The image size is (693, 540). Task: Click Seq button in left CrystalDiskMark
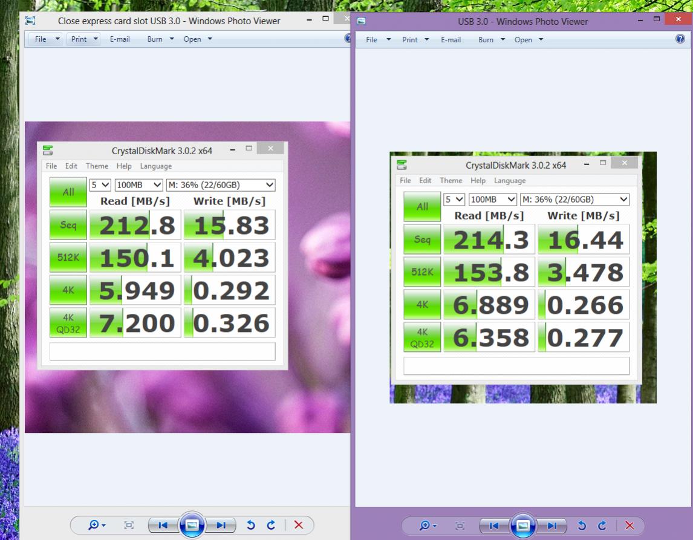[68, 225]
